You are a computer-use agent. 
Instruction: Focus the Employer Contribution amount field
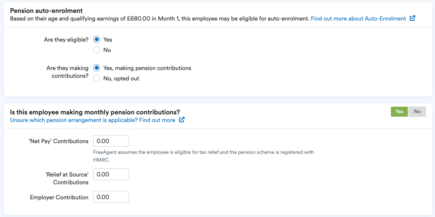click(x=111, y=197)
